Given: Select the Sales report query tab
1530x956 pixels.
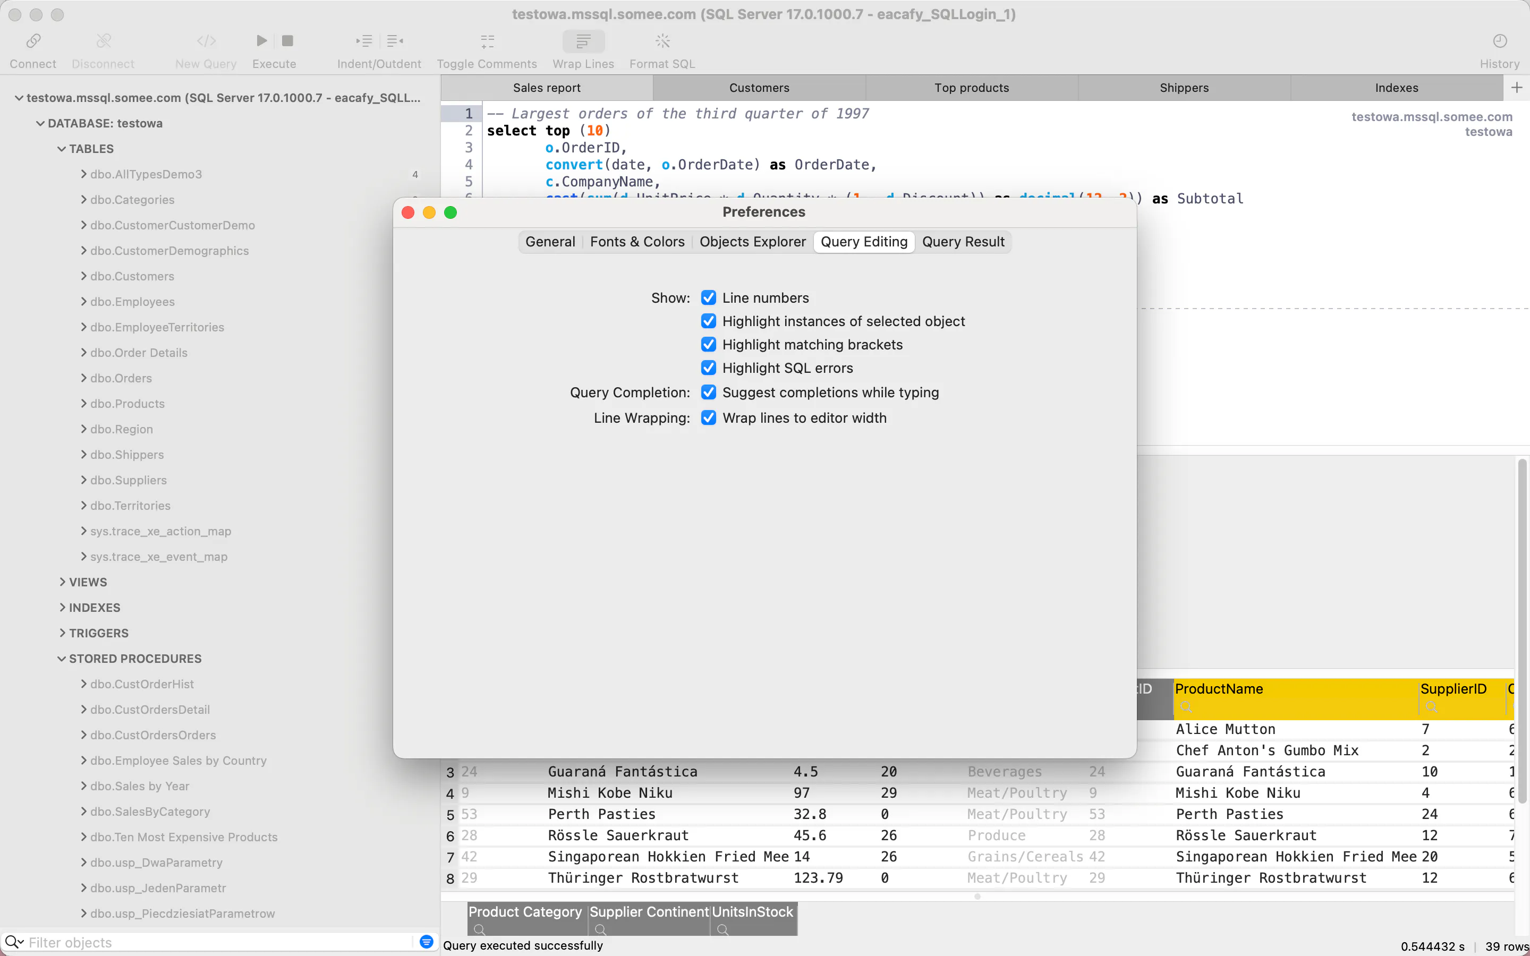Looking at the screenshot, I should pyautogui.click(x=547, y=88).
